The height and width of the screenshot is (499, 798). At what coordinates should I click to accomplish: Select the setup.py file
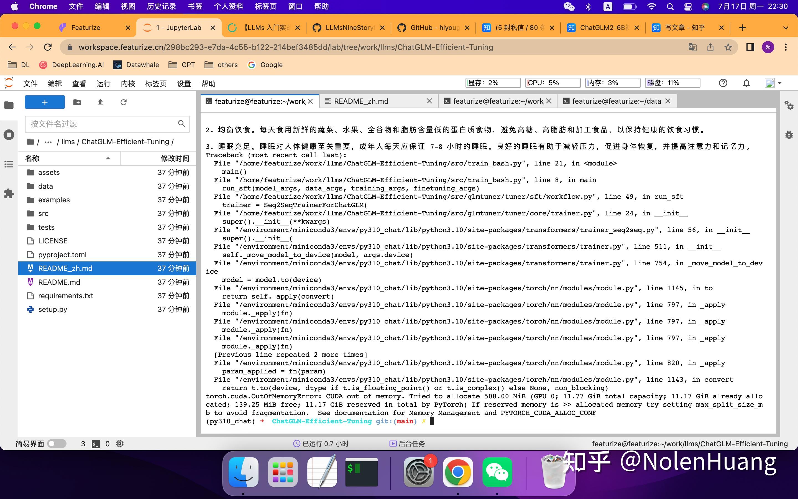[x=107, y=309]
